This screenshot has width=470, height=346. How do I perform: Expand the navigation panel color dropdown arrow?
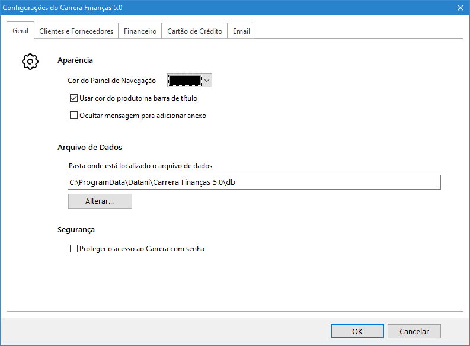[207, 81]
